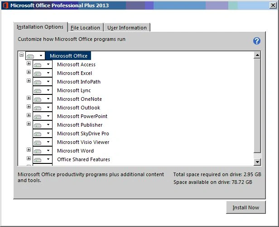Expand the Microsoft Access node
Viewport: 279px width, 227px height.
[x=29, y=63]
